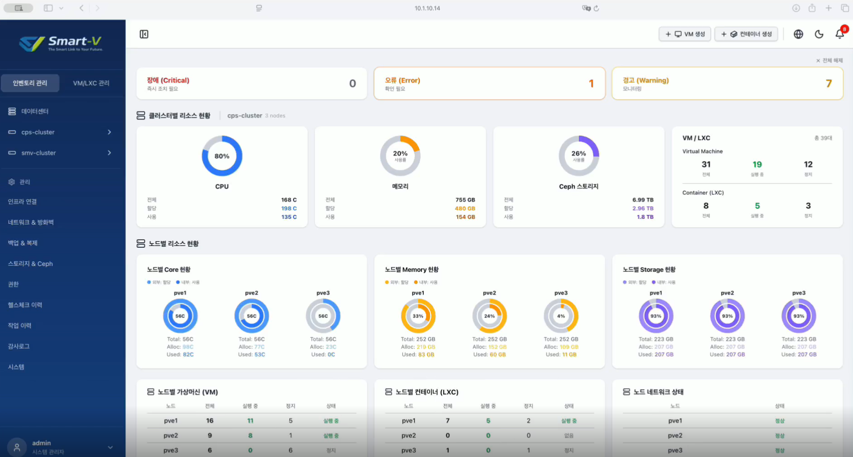This screenshot has height=457, width=853.
Task: Click the 노드 네트워크 상태 header icon
Action: [x=627, y=392]
